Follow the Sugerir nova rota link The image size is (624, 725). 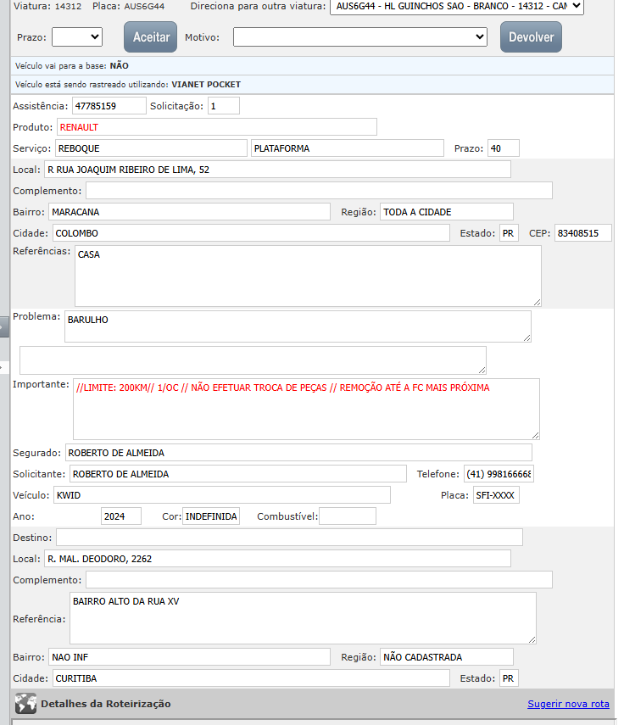pyautogui.click(x=568, y=704)
